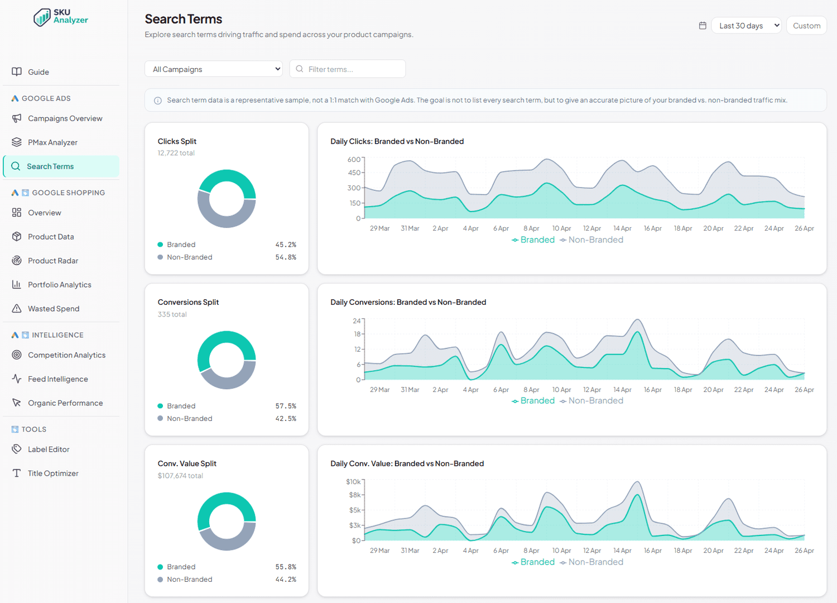Click the Label Editor tag icon
This screenshot has width=837, height=603.
click(17, 449)
